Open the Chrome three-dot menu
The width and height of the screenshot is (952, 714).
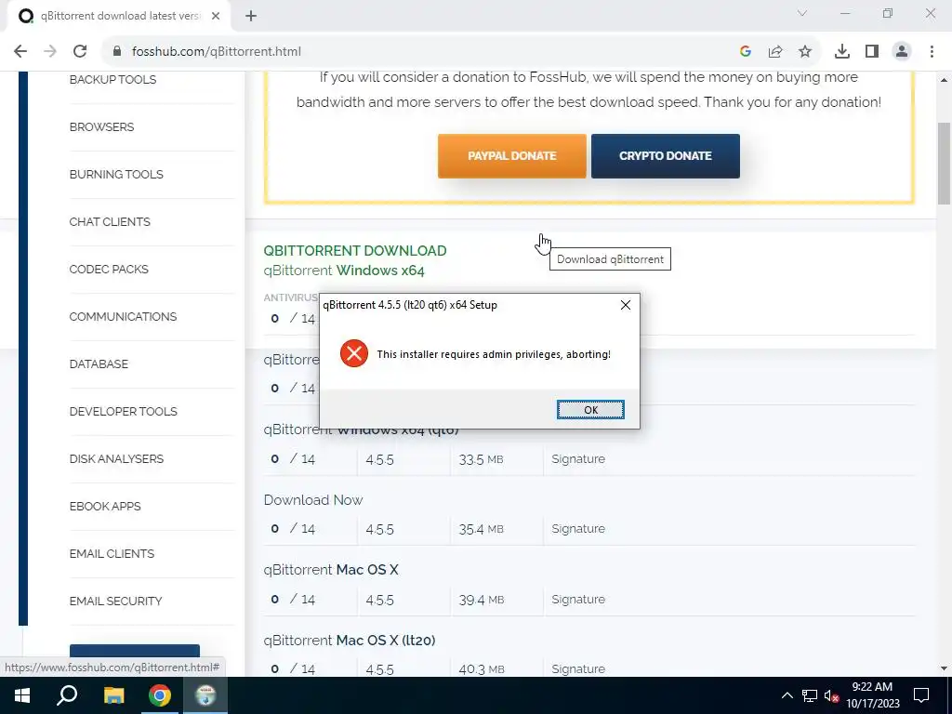tap(932, 52)
